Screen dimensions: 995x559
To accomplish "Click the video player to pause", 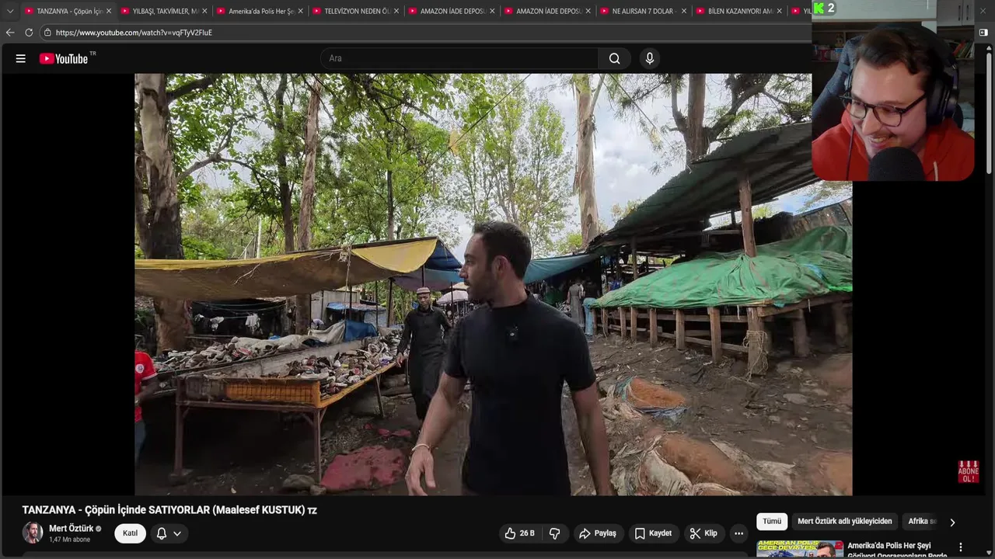I will [493, 284].
